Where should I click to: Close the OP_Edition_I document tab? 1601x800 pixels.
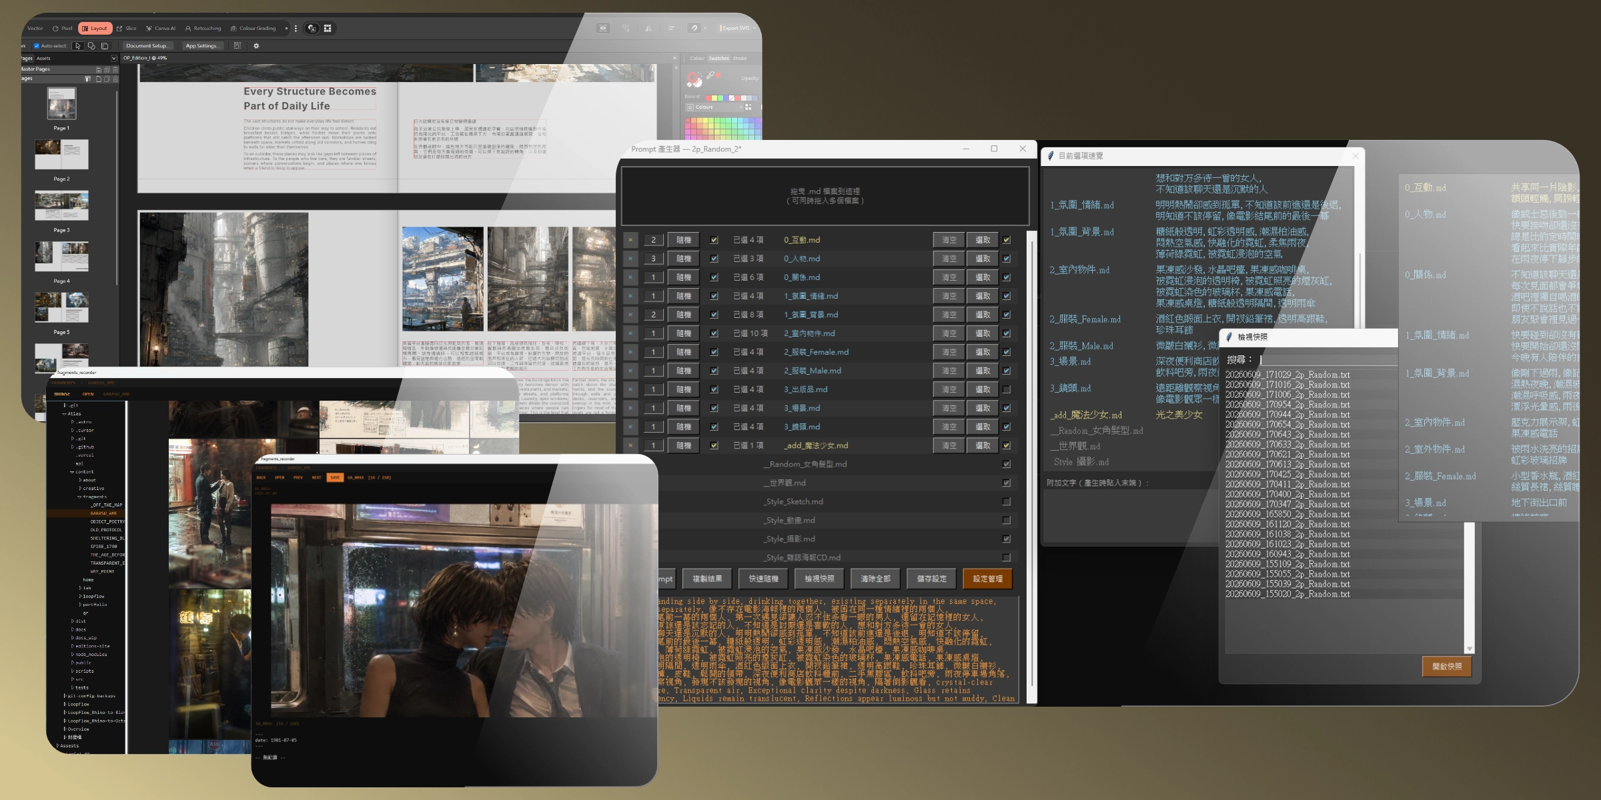pos(674,58)
